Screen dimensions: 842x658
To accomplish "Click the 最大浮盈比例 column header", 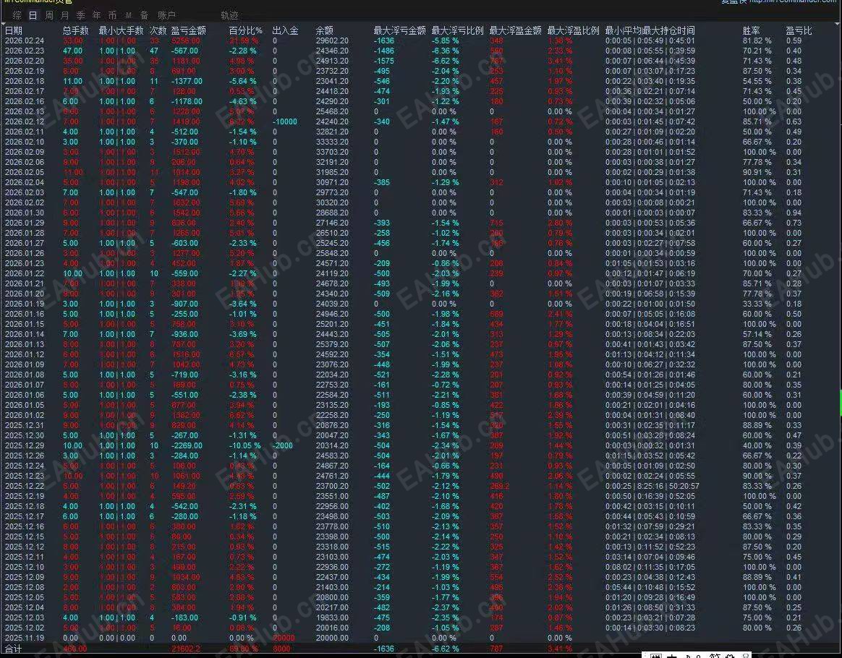I will point(574,30).
